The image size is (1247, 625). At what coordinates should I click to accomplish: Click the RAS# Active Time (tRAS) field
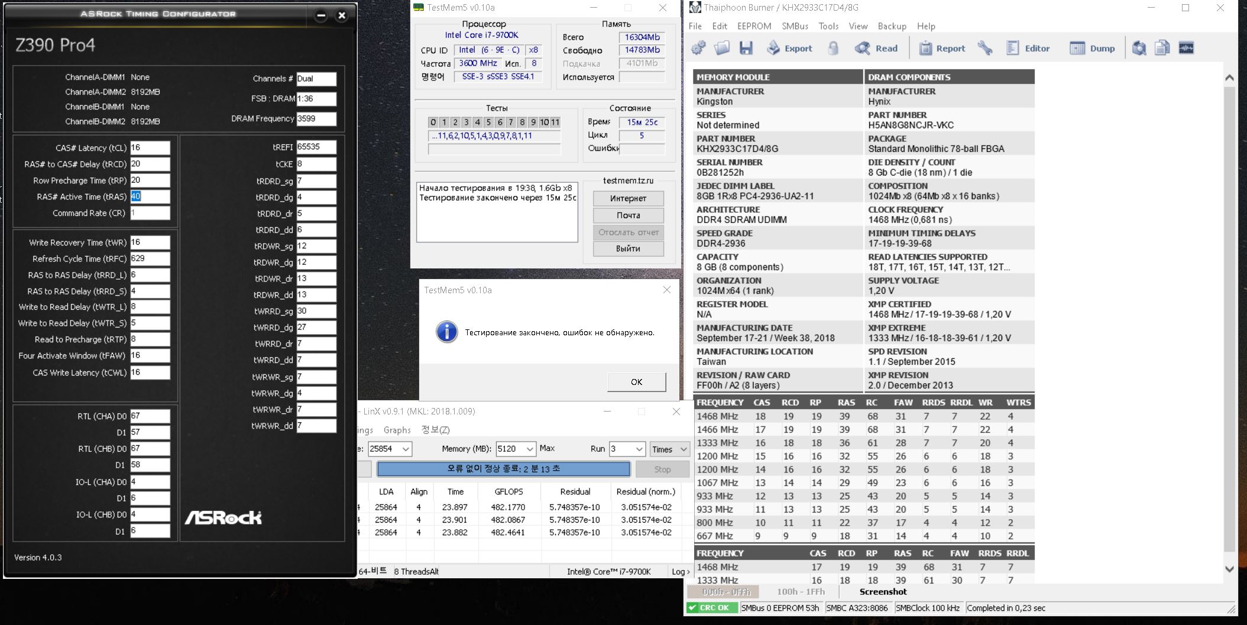[150, 196]
